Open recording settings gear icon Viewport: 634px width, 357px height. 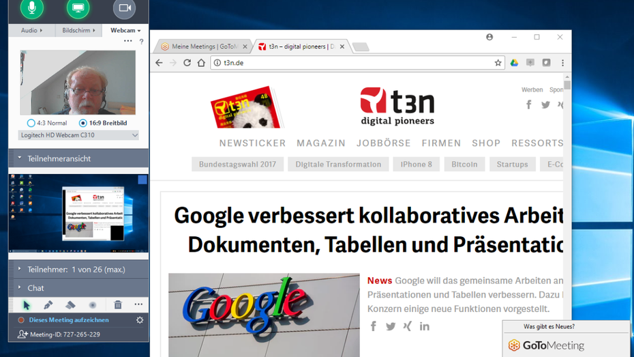(x=140, y=319)
